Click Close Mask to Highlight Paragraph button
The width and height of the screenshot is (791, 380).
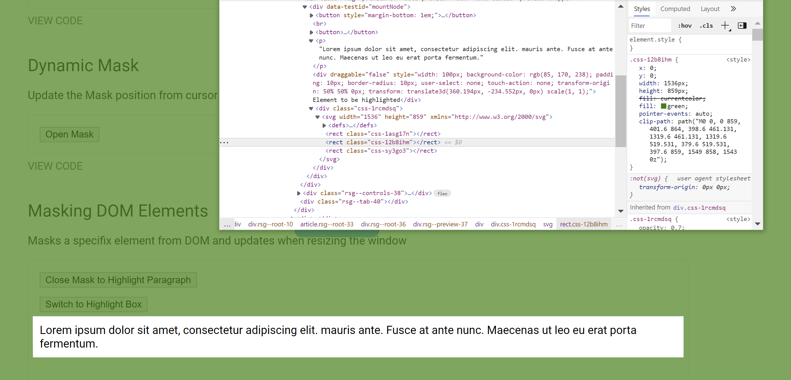[118, 280]
